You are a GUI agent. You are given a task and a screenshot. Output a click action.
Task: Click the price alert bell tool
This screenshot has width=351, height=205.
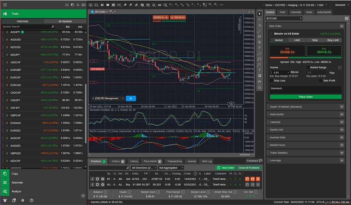pos(259,87)
